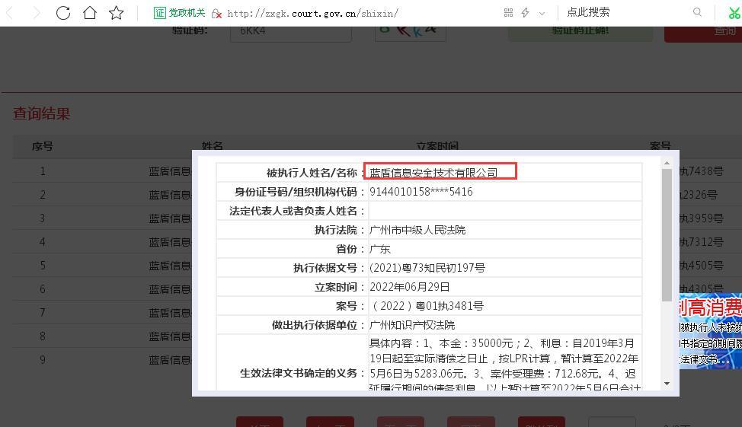The image size is (742, 427).
Task: Click the green 证 certificate badge
Action: pyautogui.click(x=160, y=13)
